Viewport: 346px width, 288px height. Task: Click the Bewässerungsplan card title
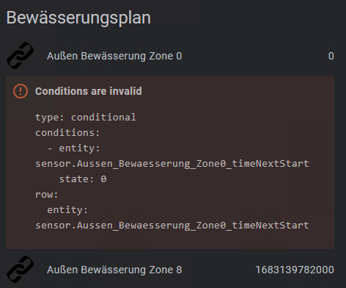78,18
